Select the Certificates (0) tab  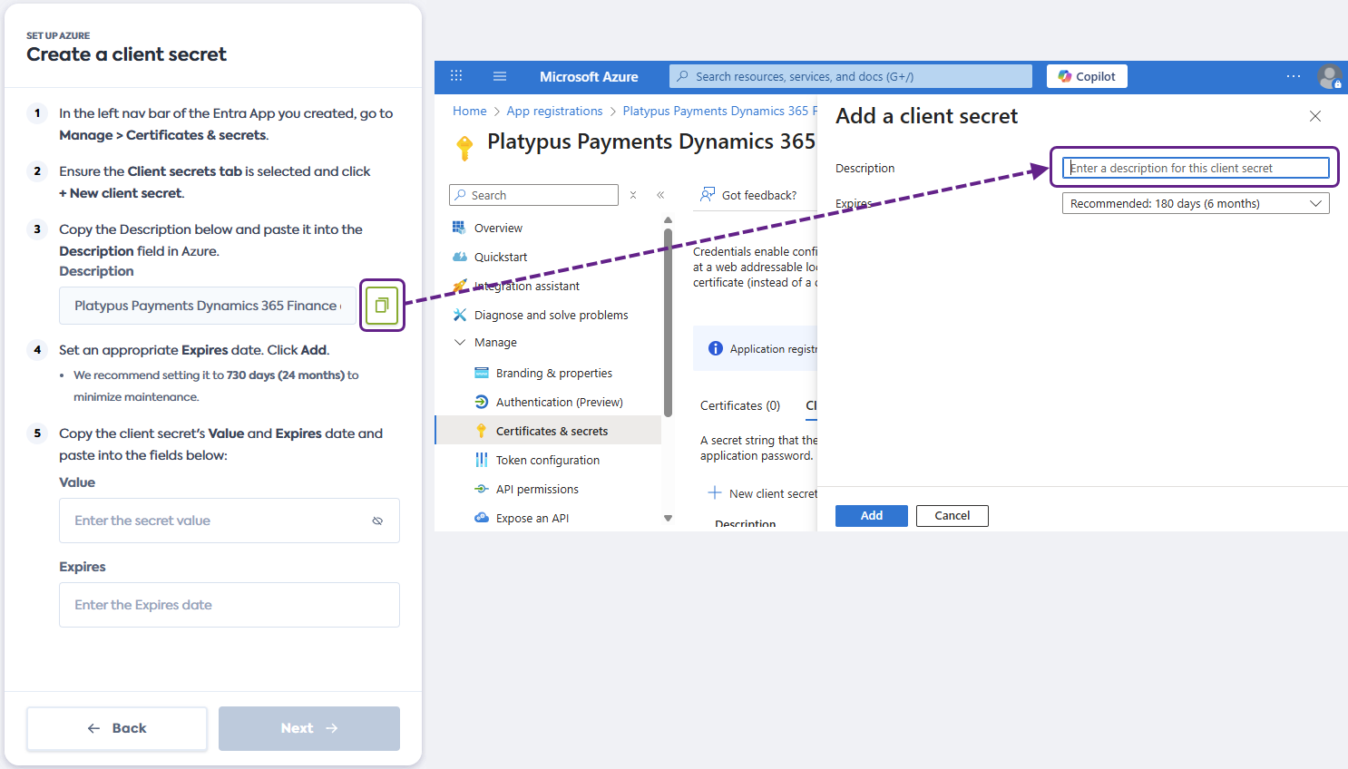click(740, 406)
